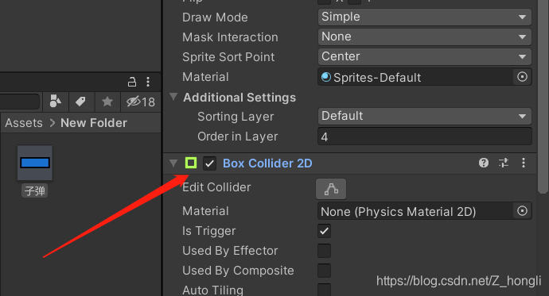Open Box Collider 2D preset settings

coord(504,163)
